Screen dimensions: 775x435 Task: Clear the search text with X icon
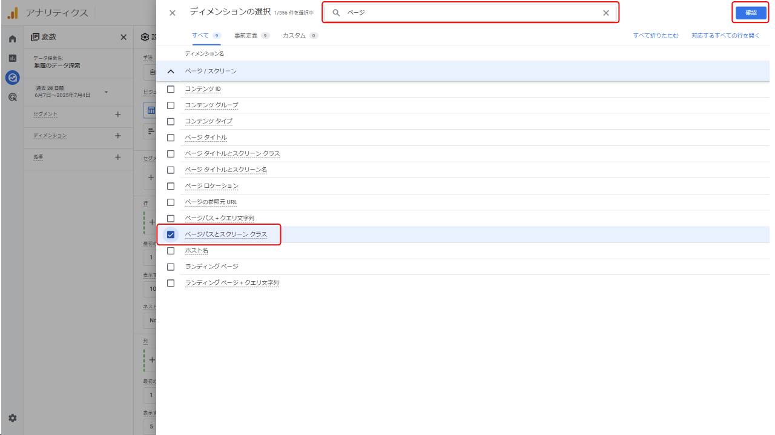pos(606,13)
